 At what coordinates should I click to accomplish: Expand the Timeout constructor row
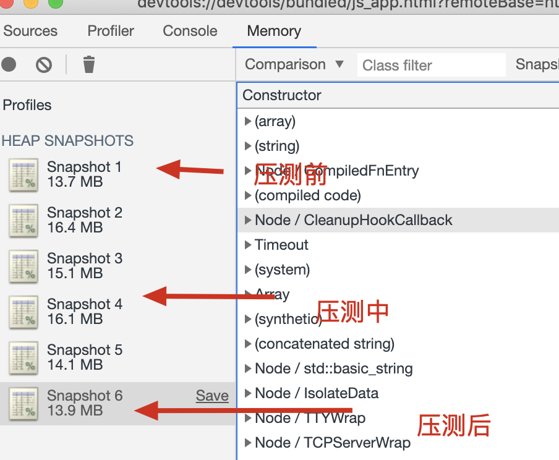coord(248,245)
